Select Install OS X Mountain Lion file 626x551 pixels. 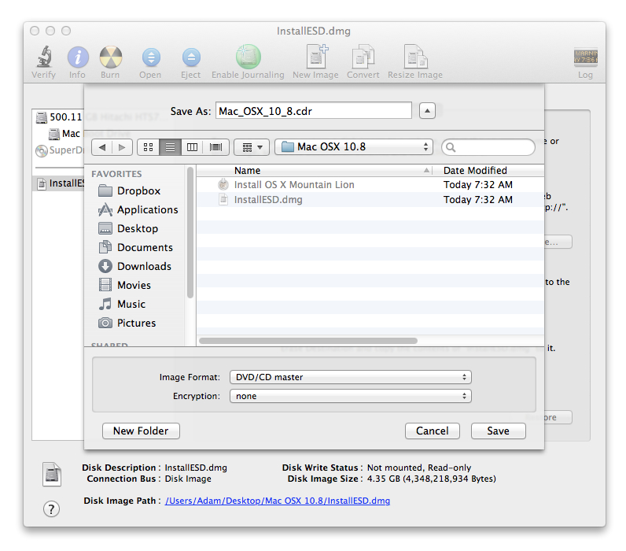[x=370, y=185]
